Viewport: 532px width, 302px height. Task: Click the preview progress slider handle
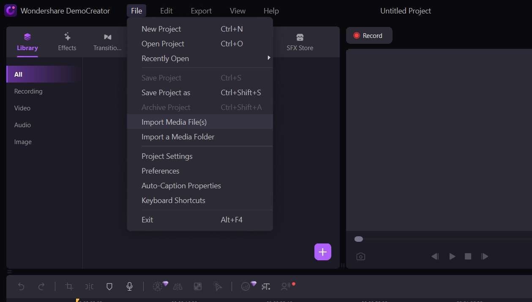tap(359, 239)
